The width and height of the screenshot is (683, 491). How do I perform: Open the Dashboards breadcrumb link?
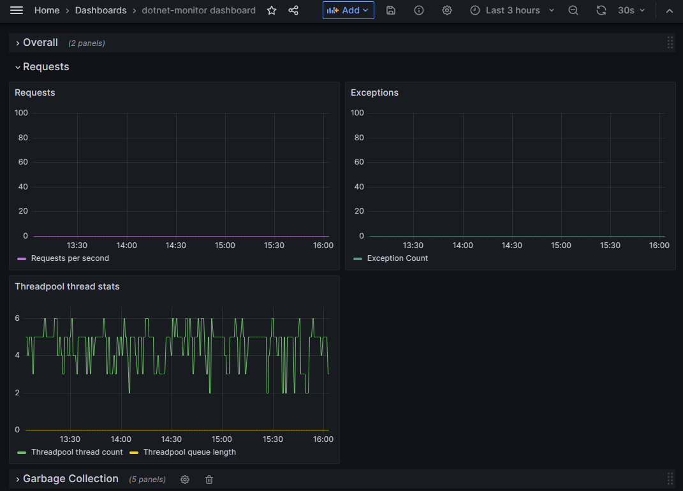click(x=101, y=10)
